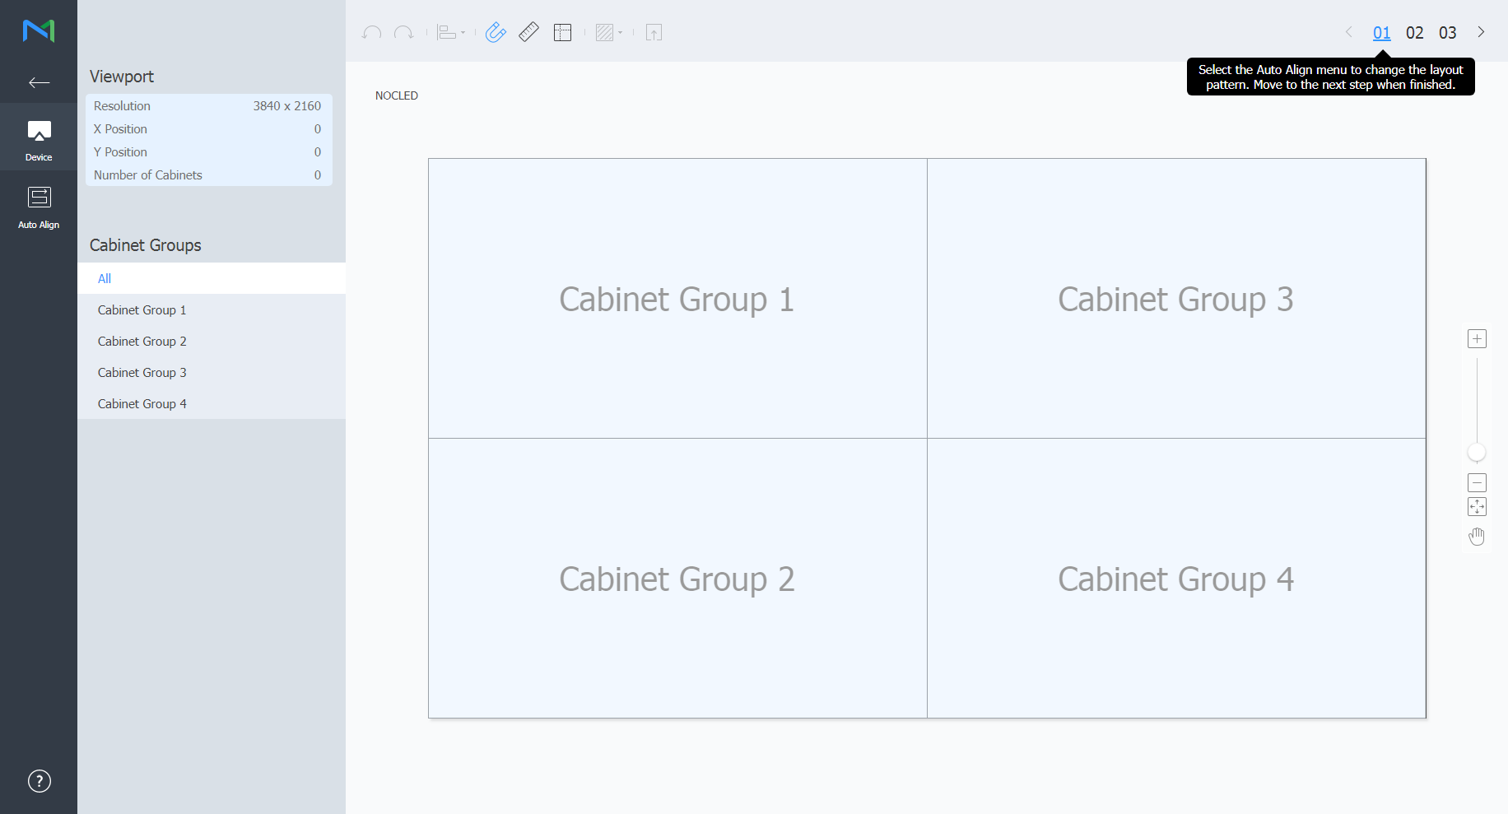Viewport: 1508px width, 814px height.
Task: Toggle the grid guide lines icon
Action: (562, 33)
